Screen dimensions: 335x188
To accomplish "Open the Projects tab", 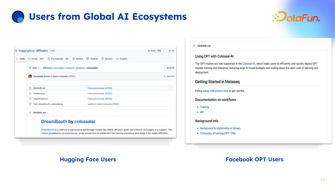I will [x=92, y=59].
